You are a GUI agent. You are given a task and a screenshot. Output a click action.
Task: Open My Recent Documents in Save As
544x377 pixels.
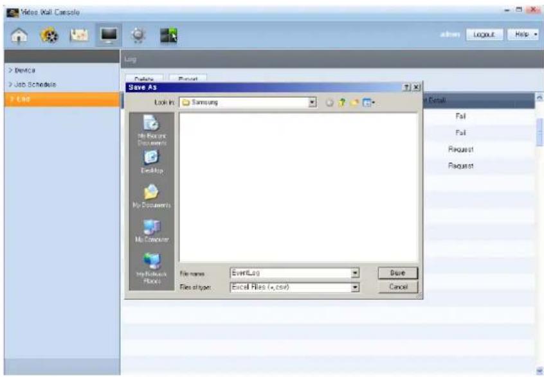coord(152,130)
